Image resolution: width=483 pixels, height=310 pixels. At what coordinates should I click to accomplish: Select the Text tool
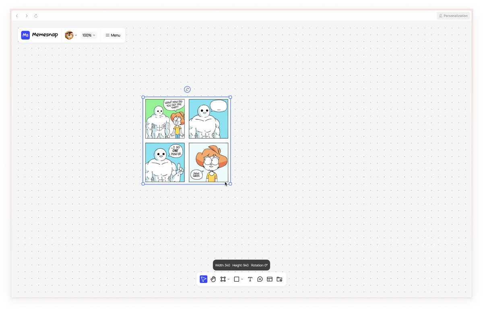[x=250, y=279]
